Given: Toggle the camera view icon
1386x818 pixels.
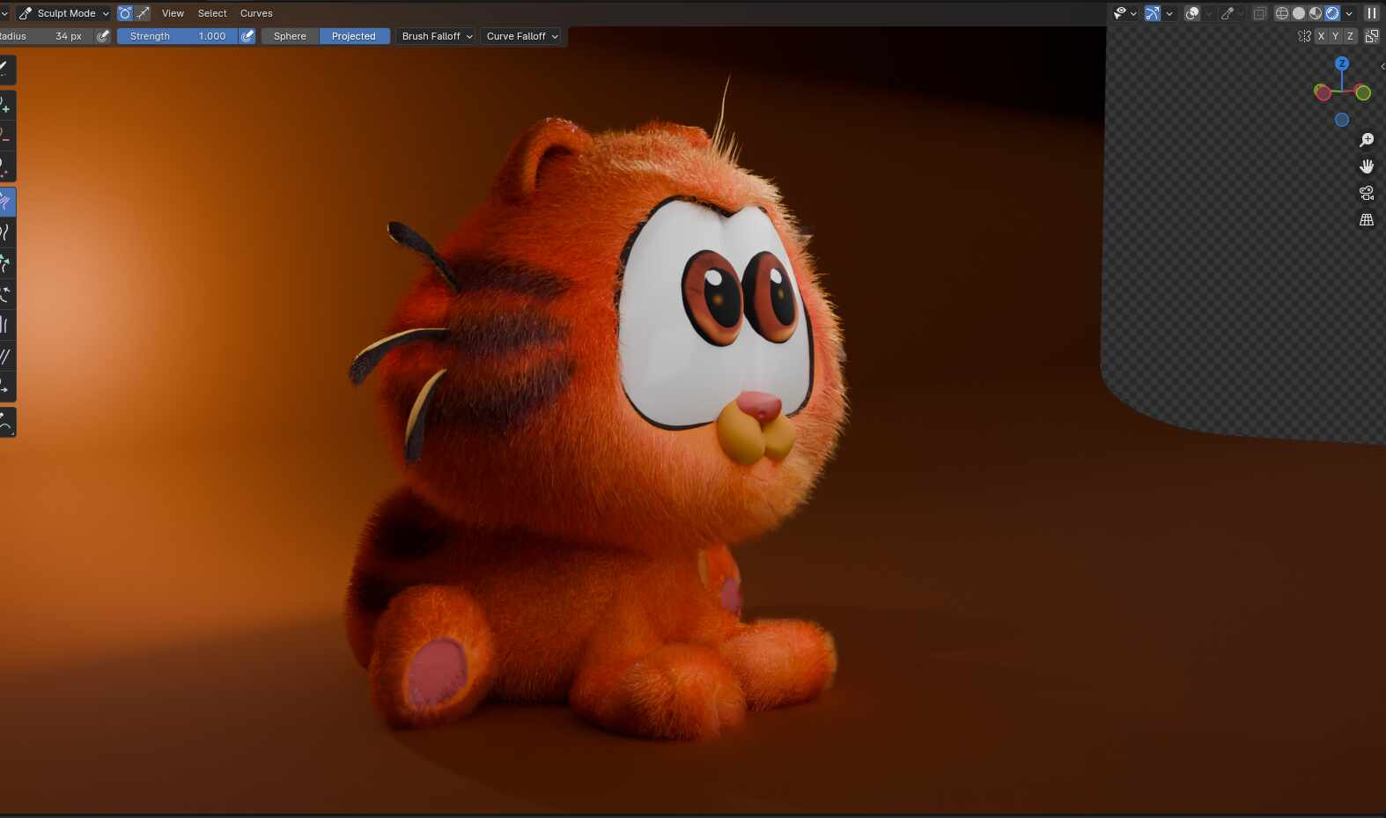Looking at the screenshot, I should [x=1367, y=193].
